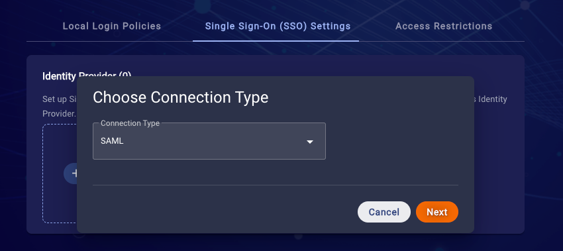Click the 'Identity' word right of dialog
The height and width of the screenshot is (251, 563).
coord(493,99)
